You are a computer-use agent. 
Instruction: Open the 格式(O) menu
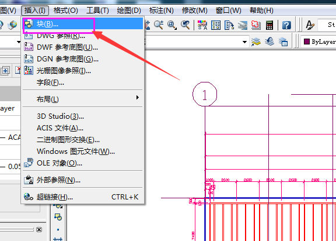click(x=65, y=11)
